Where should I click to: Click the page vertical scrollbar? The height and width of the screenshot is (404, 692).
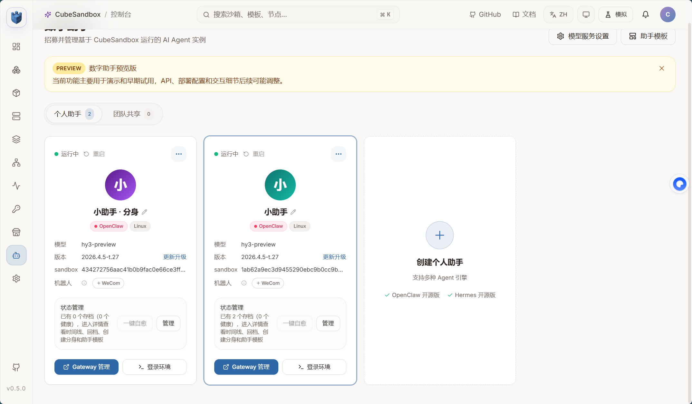(690, 213)
